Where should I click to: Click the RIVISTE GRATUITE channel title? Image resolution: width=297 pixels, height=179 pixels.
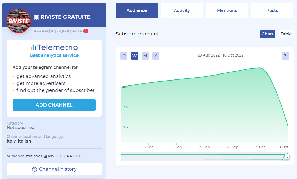62,17
